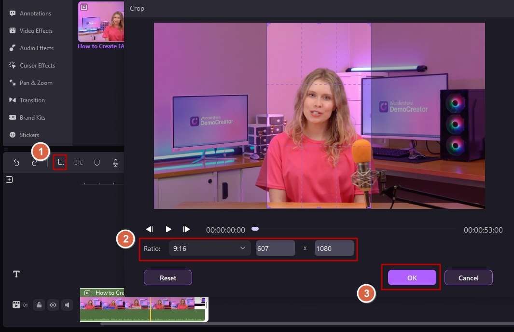This screenshot has width=514, height=332.
Task: Confirm crop with OK button
Action: point(412,277)
